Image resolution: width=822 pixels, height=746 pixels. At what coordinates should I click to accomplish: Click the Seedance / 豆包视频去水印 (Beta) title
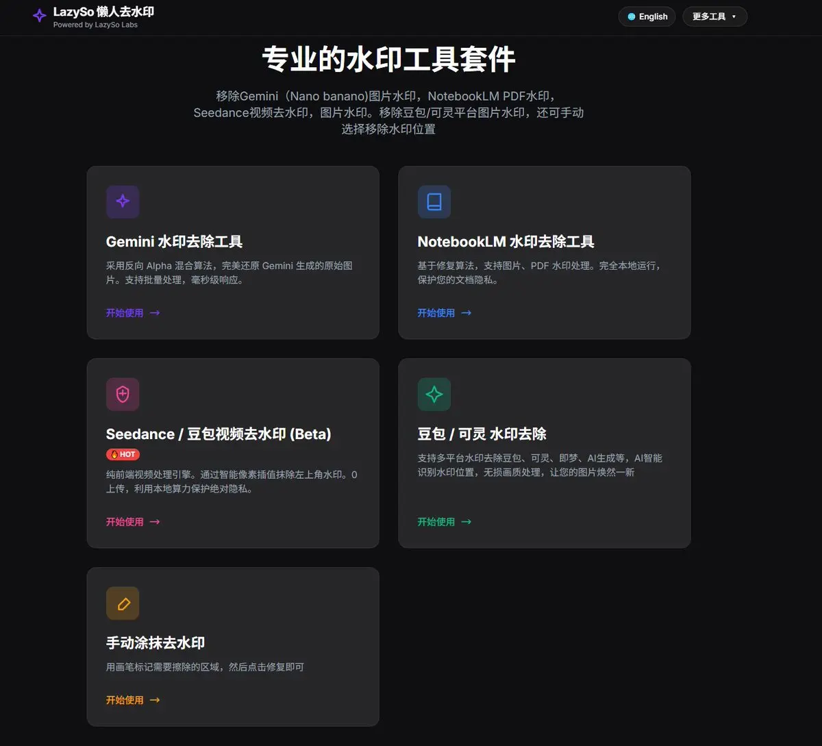tap(219, 434)
